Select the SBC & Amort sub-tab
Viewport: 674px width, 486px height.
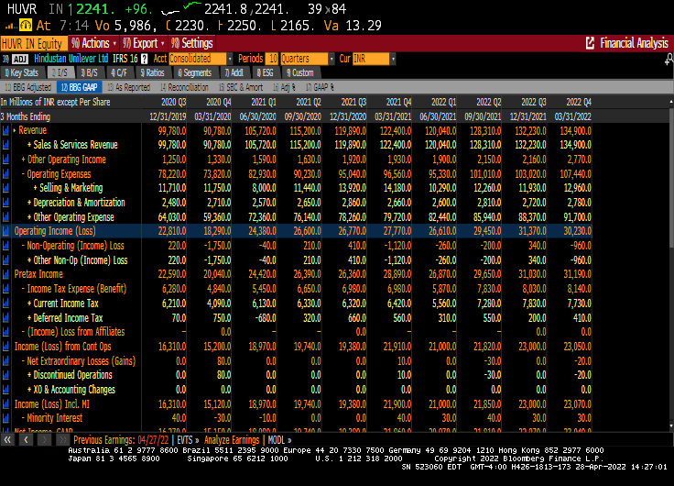click(x=241, y=87)
